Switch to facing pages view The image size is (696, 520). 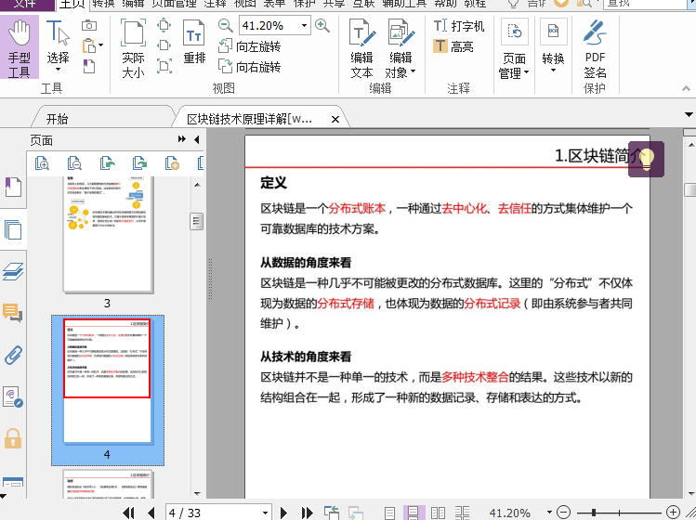438,513
